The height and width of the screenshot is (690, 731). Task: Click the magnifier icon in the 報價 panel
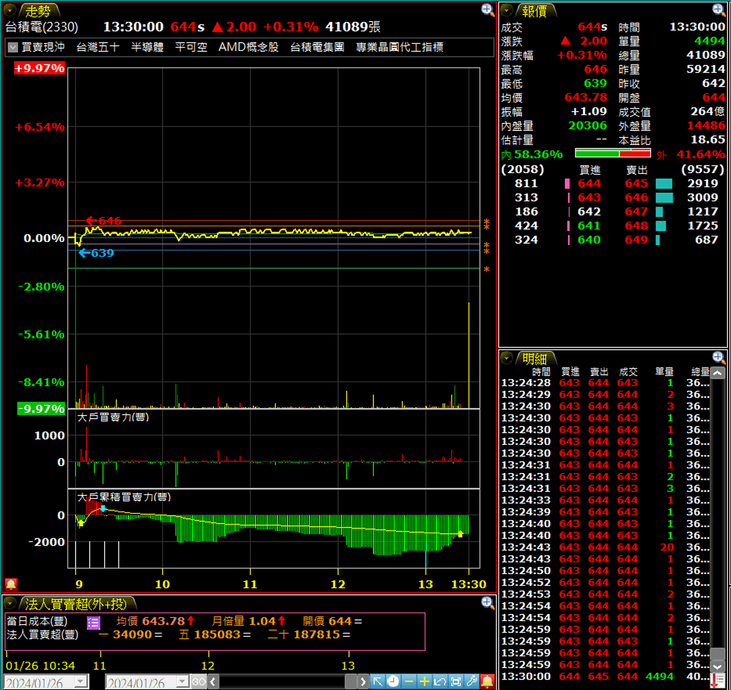tap(719, 9)
